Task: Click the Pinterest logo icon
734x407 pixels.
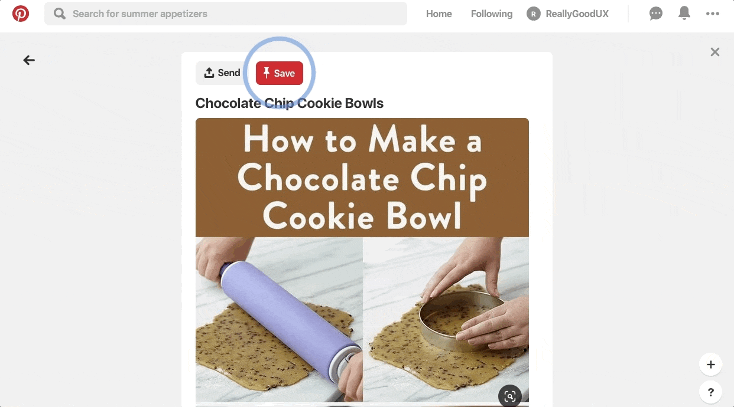Action: click(21, 14)
